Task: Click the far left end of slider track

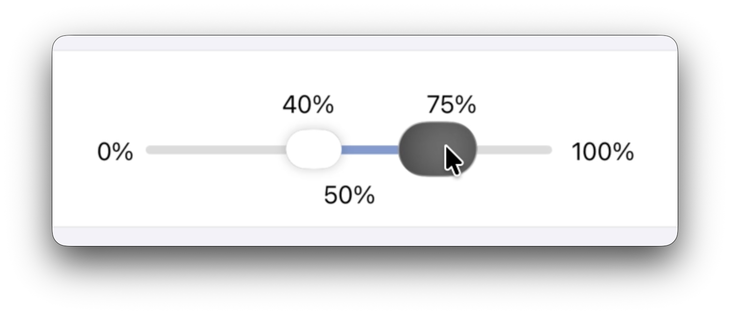Action: click(x=149, y=150)
